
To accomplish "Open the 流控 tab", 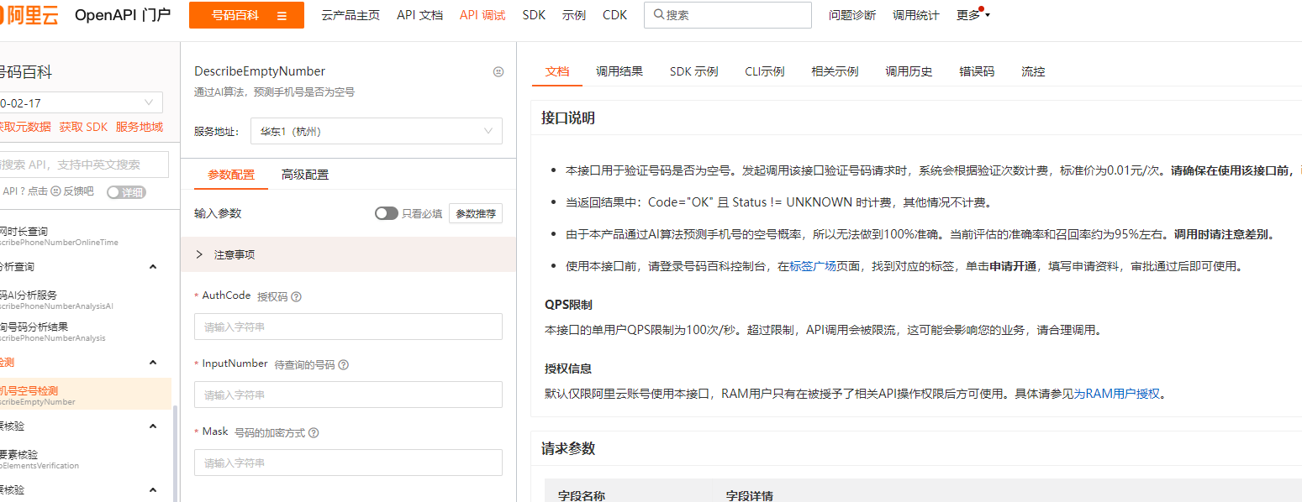I will click(x=1033, y=71).
